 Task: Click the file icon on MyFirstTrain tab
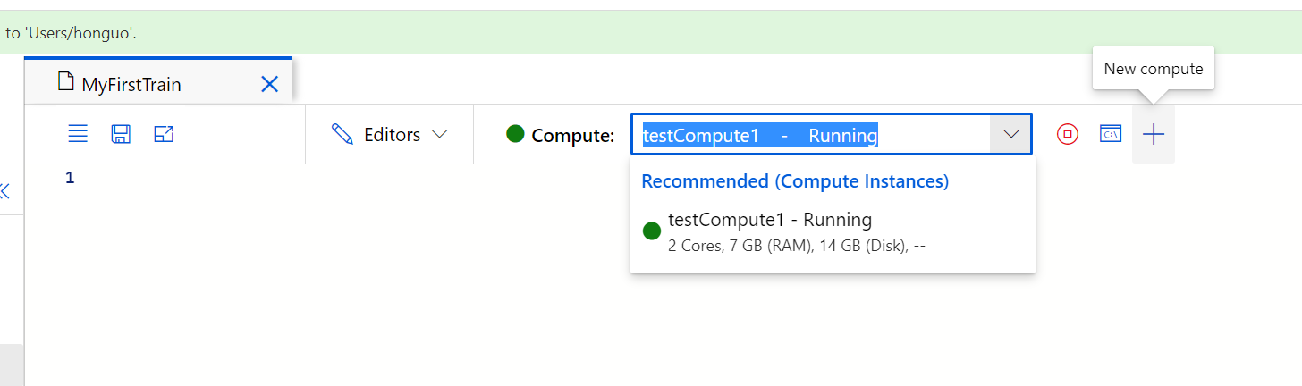click(x=64, y=82)
